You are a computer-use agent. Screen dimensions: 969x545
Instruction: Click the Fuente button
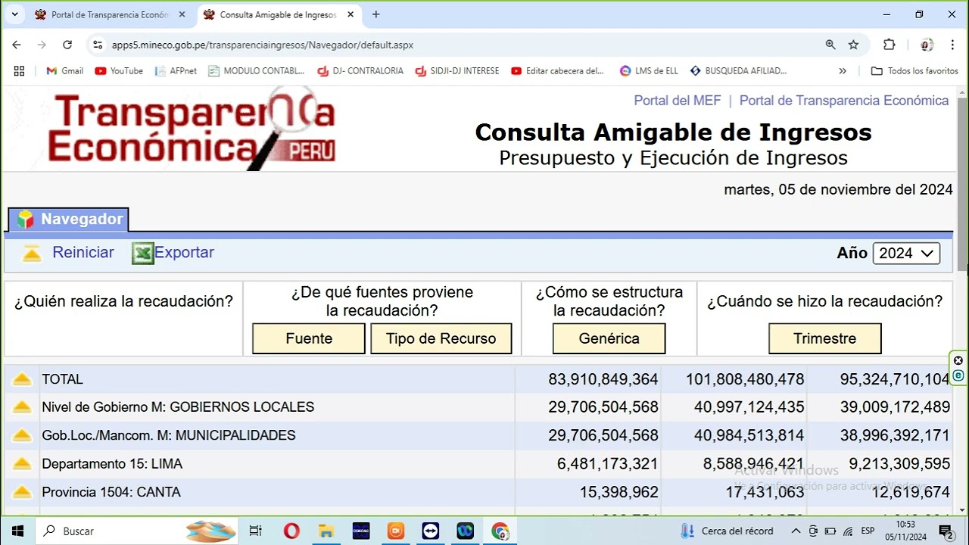(x=309, y=338)
